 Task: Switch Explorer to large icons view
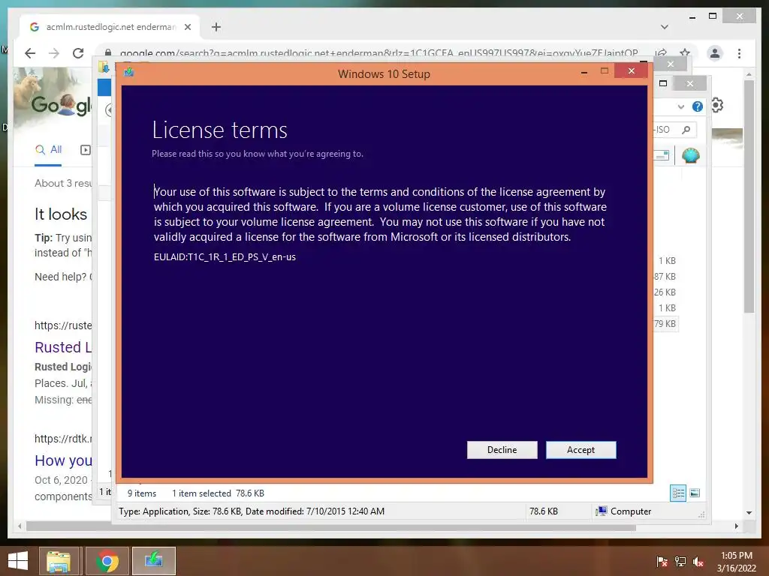(695, 493)
